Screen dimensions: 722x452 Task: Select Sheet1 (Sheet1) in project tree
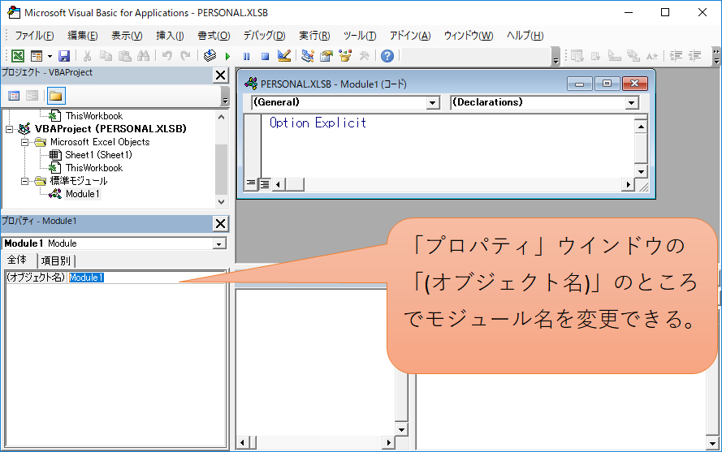[x=98, y=155]
